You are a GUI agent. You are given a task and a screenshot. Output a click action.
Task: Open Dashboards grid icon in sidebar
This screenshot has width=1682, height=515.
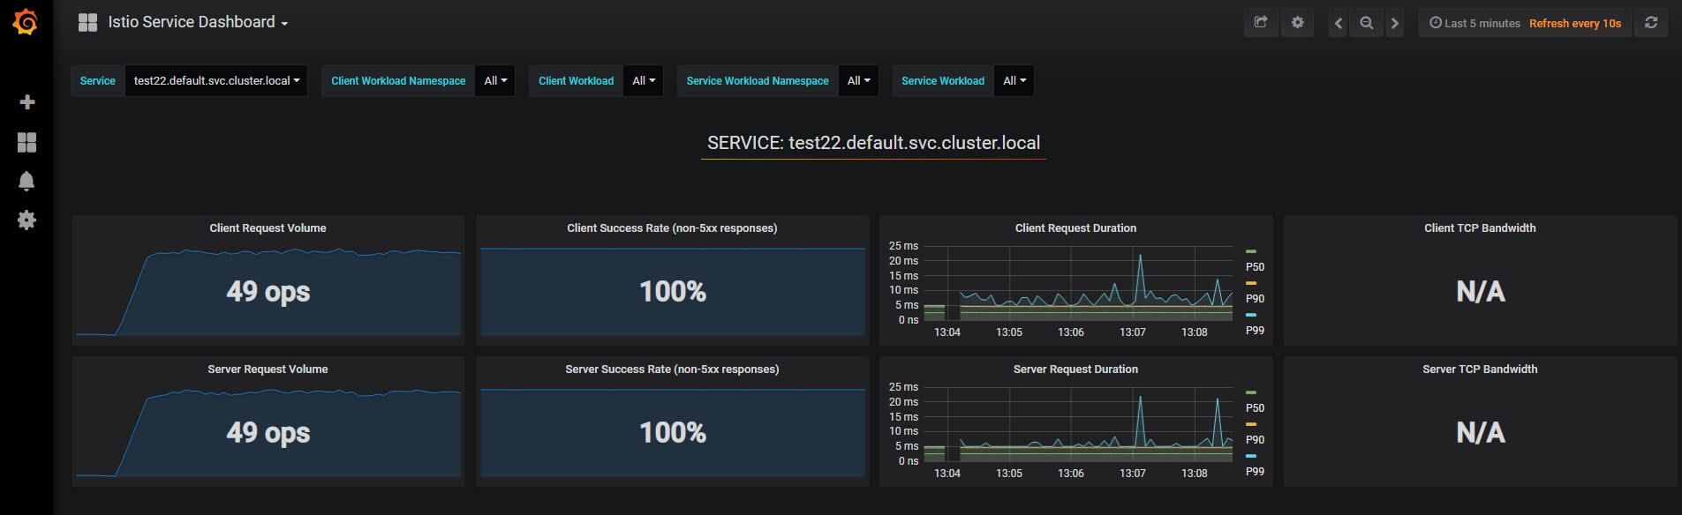pyautogui.click(x=27, y=142)
